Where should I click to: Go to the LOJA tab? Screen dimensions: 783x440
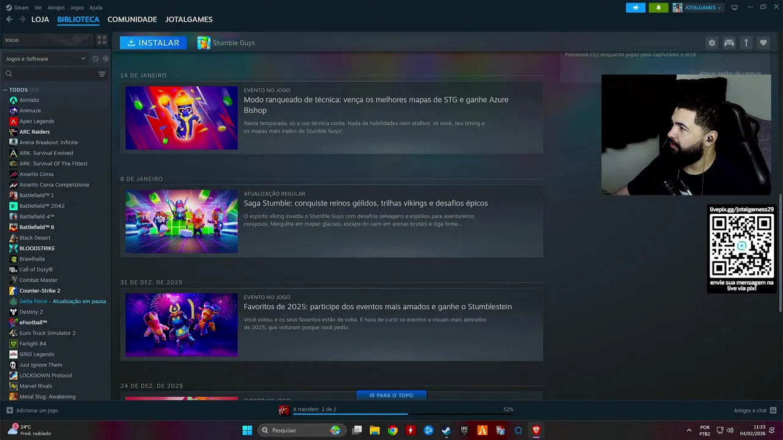pyautogui.click(x=40, y=20)
